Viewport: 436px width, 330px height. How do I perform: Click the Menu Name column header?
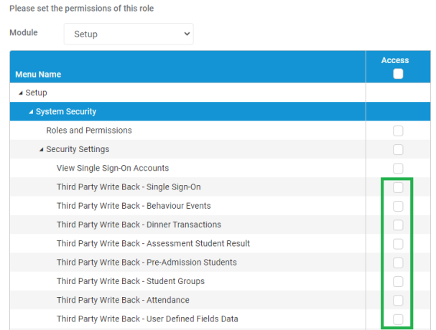tap(38, 75)
